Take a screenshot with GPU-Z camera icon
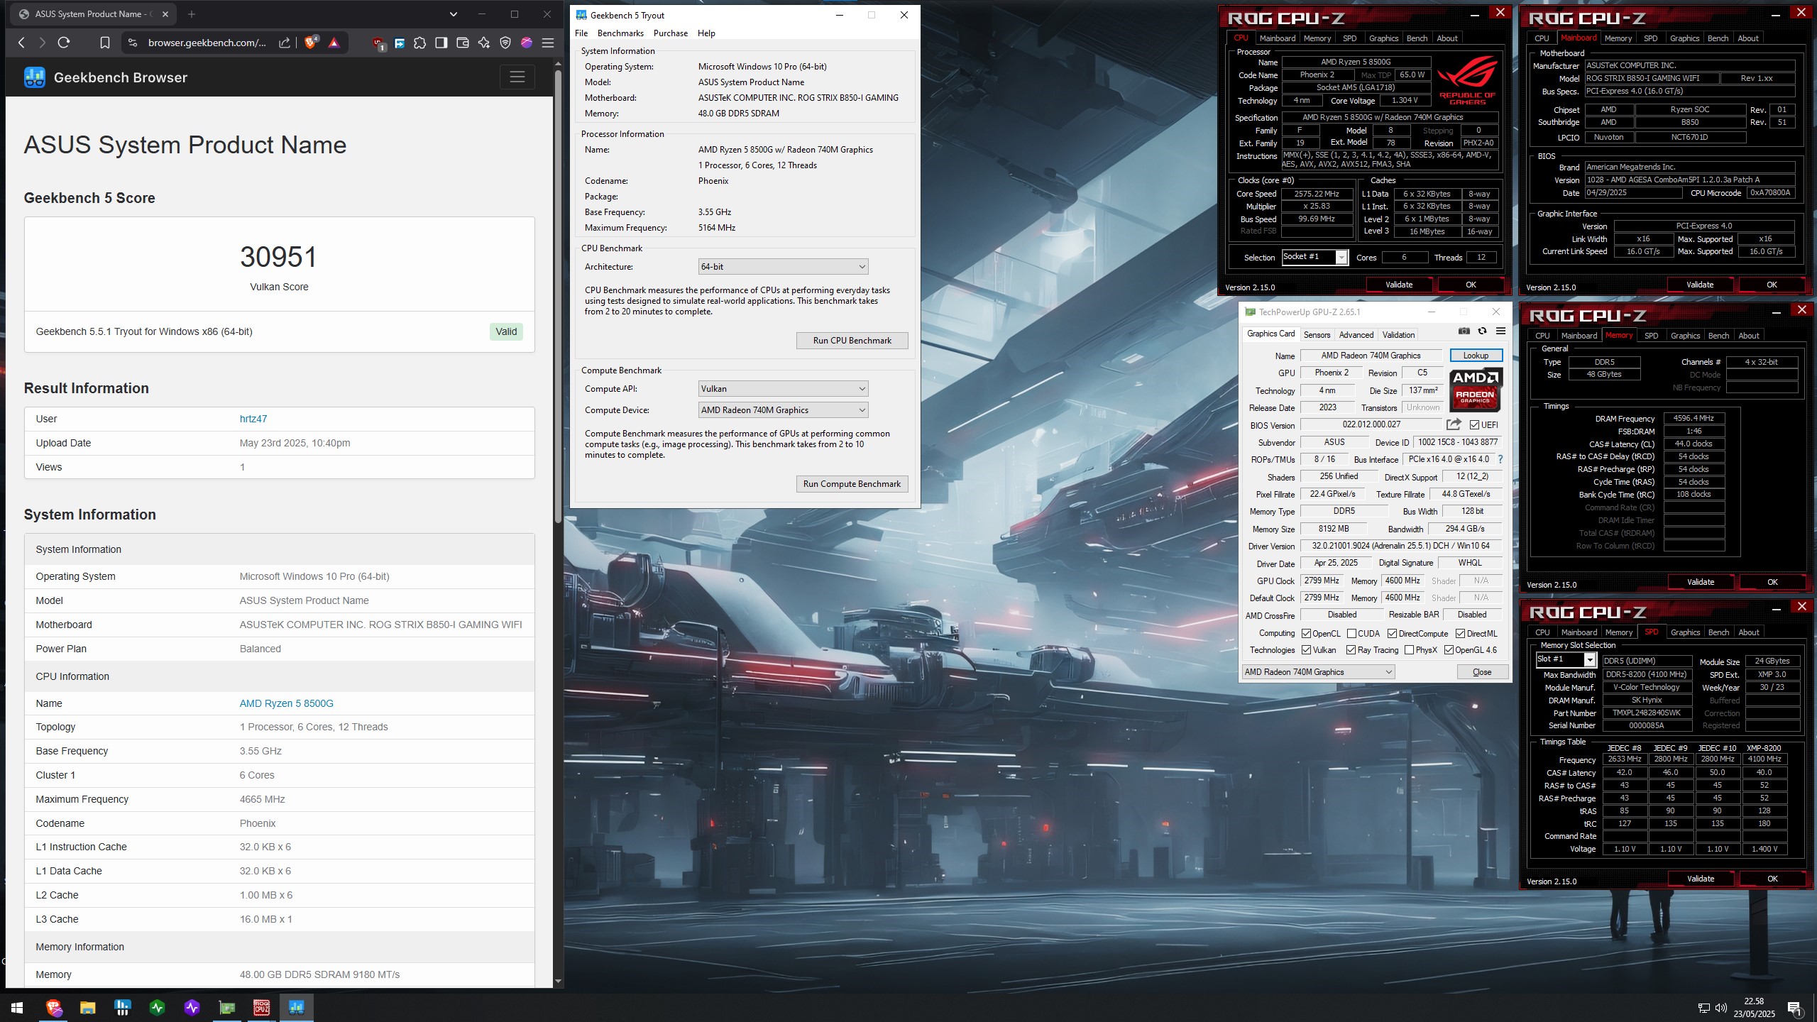This screenshot has height=1022, width=1817. coord(1464,331)
